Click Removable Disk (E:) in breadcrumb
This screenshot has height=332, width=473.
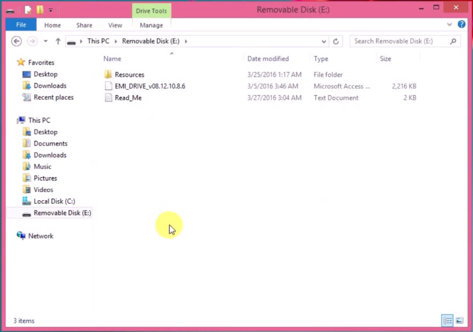pyautogui.click(x=151, y=41)
